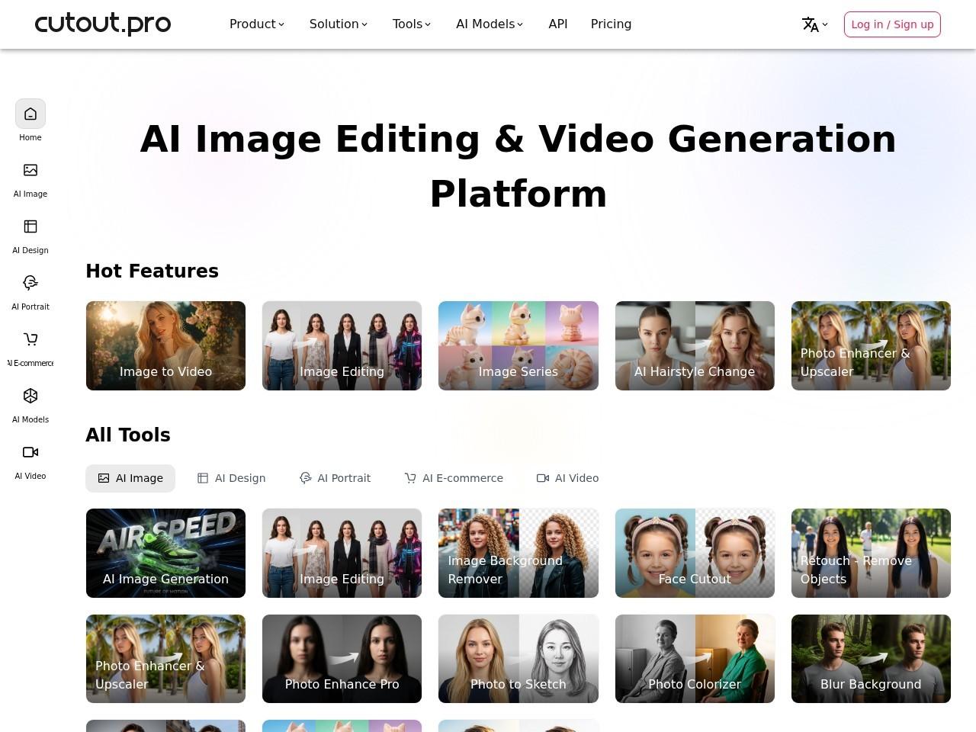Expand the AI Models header dropdown
This screenshot has width=976, height=732.
[490, 24]
